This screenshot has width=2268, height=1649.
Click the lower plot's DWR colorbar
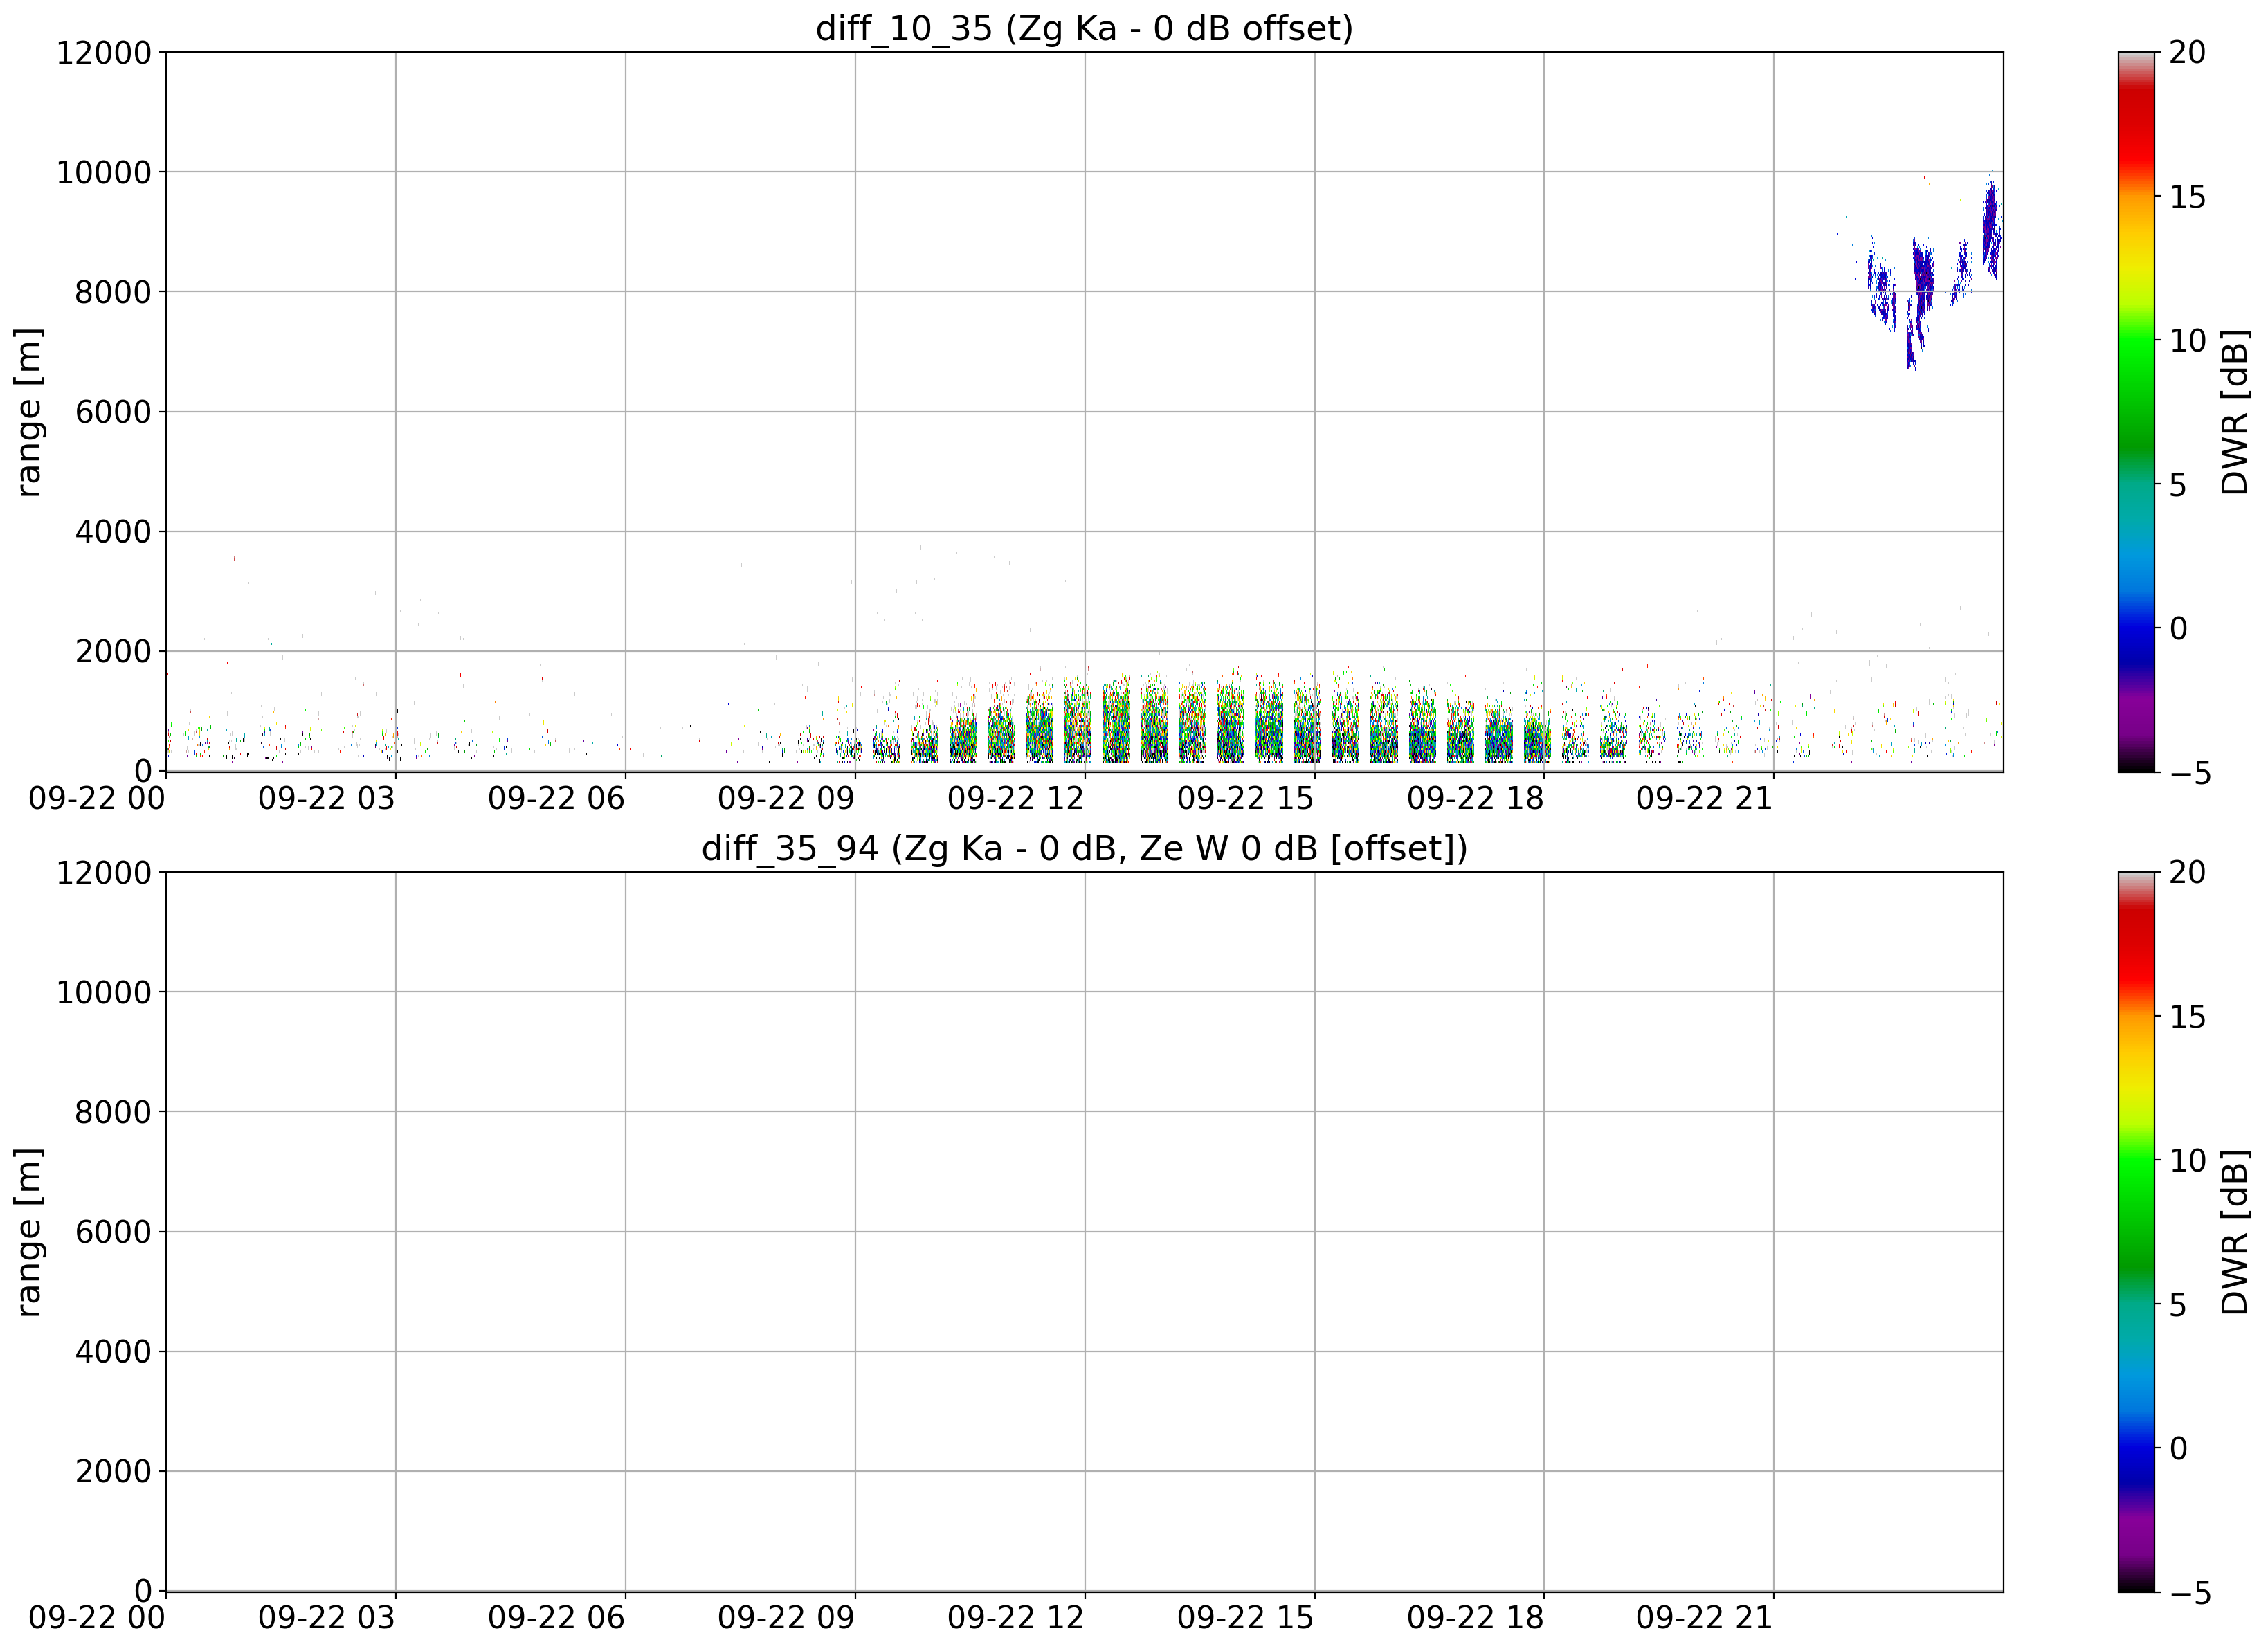pos(2136,1231)
